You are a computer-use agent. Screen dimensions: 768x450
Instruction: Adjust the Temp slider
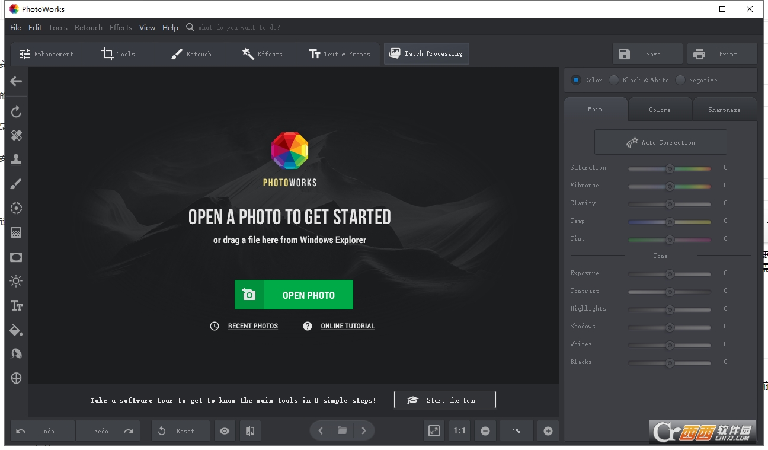point(670,222)
